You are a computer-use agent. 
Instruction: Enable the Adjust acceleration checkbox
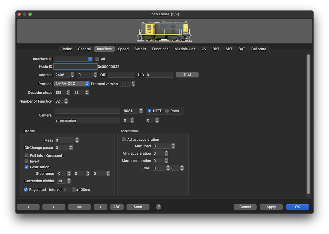(124, 140)
